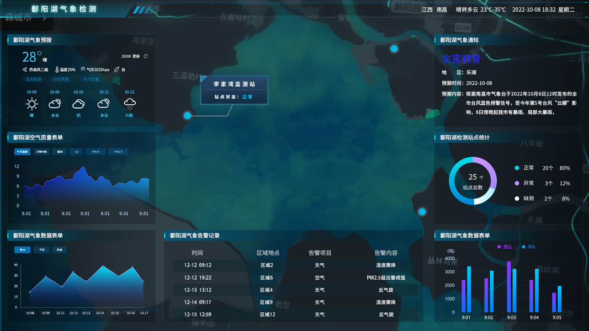589x331 pixels.
Task: Click the map marker linked to 李家湾监测站
Action: [x=188, y=116]
